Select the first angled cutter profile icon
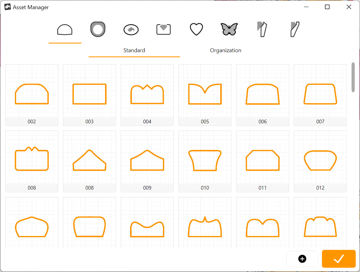This screenshot has width=360, height=272. click(x=262, y=30)
